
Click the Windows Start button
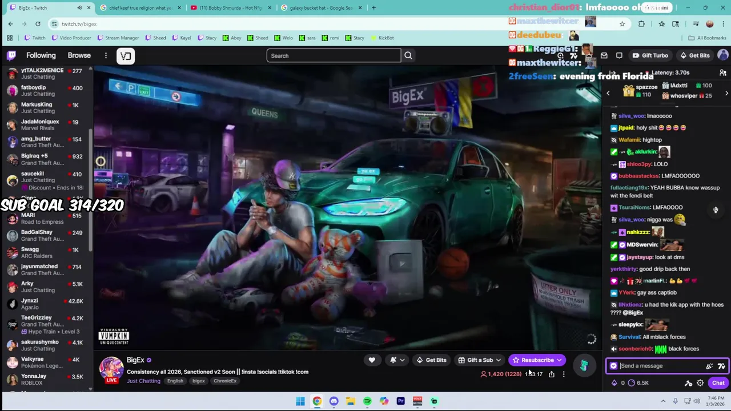(x=300, y=401)
